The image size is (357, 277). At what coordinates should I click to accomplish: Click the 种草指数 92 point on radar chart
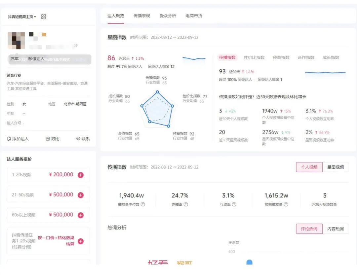[169, 126]
